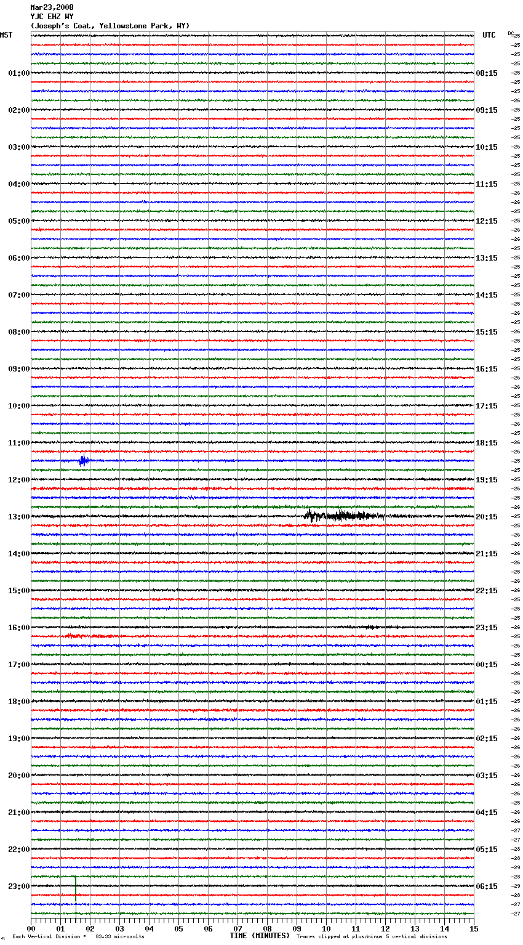Image resolution: width=523 pixels, height=945 pixels.
Task: Click the 22:15 UTC time label
Action: [x=487, y=591]
